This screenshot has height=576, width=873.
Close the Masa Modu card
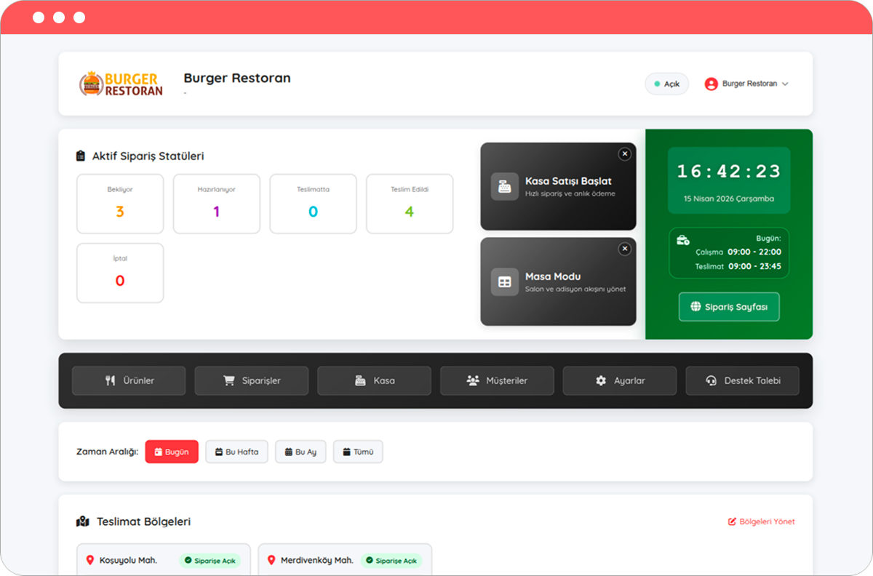pyautogui.click(x=624, y=249)
